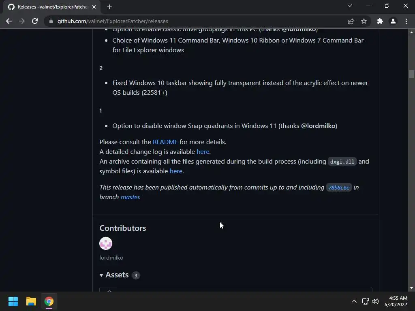
Task: Restore down the Chrome window
Action: [x=387, y=6]
